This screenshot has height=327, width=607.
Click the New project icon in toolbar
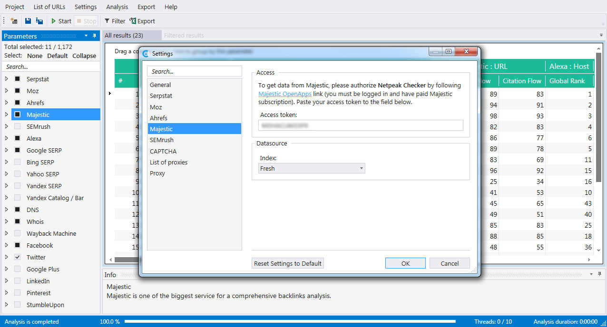pyautogui.click(x=14, y=21)
